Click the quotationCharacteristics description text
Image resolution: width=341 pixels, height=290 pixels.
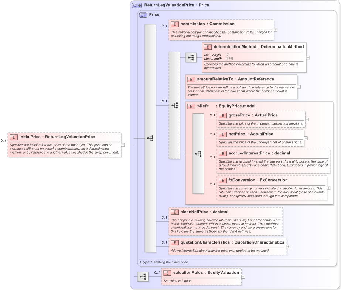click(220, 251)
